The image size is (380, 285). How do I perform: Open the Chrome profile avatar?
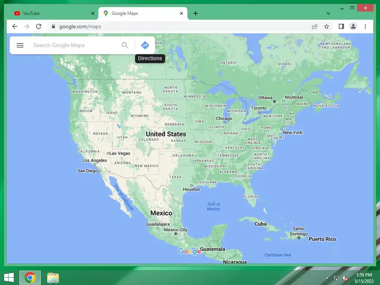(353, 26)
